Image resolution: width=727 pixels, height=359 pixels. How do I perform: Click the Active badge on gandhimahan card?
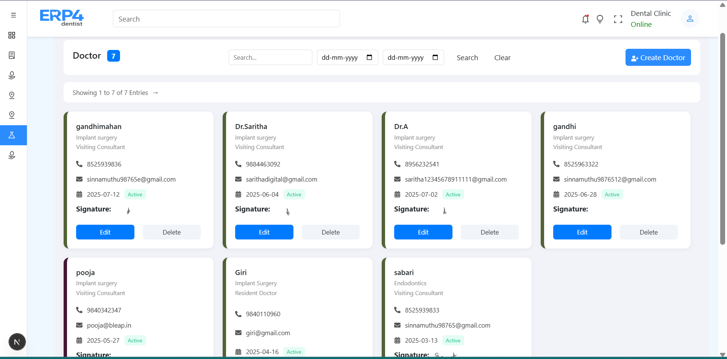click(x=135, y=194)
